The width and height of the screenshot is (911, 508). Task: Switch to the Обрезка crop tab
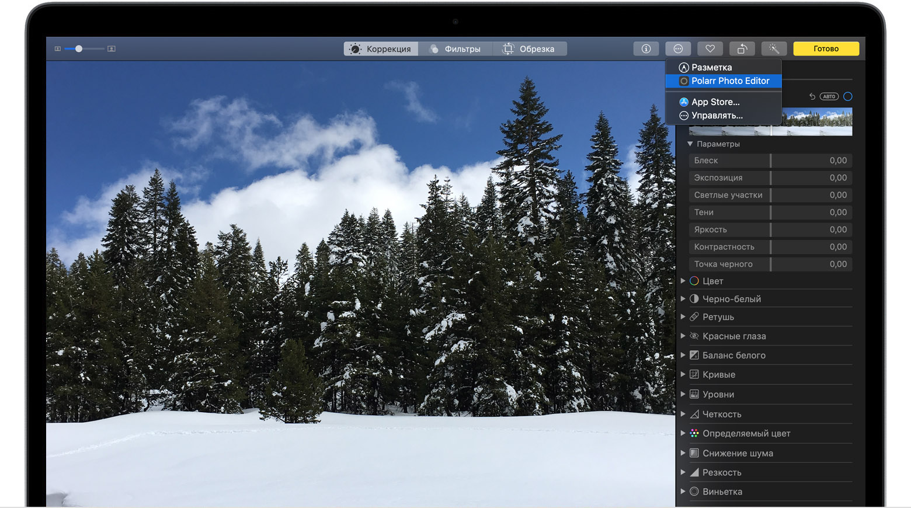[x=529, y=49]
